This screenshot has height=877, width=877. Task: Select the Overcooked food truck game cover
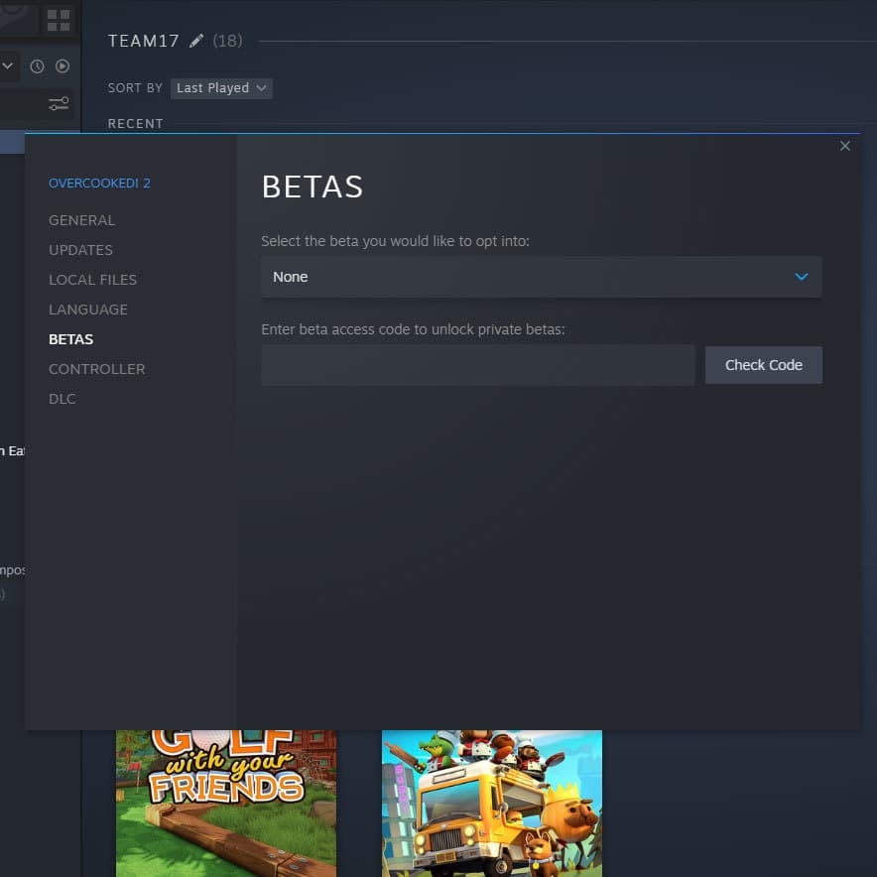(x=492, y=804)
